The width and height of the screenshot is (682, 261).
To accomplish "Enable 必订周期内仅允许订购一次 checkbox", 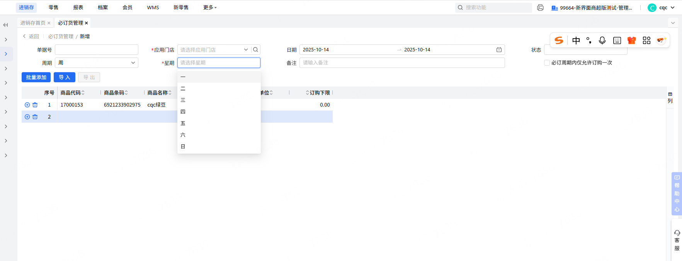I will coord(547,63).
